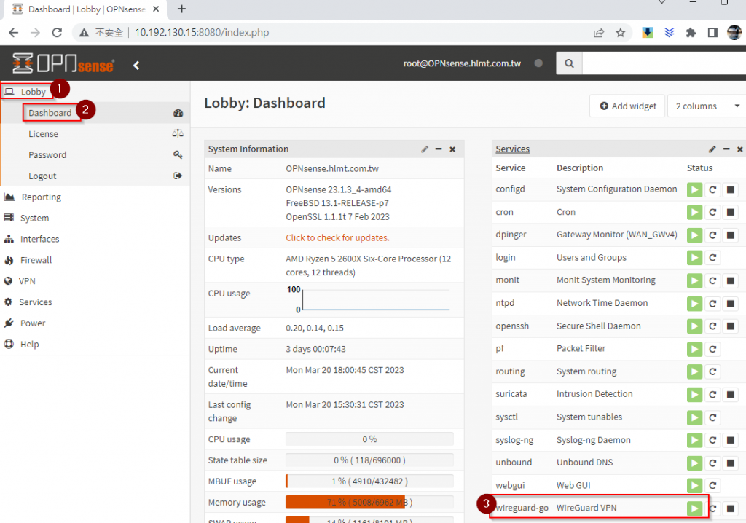
Task: Restart the routing service
Action: (x=712, y=371)
